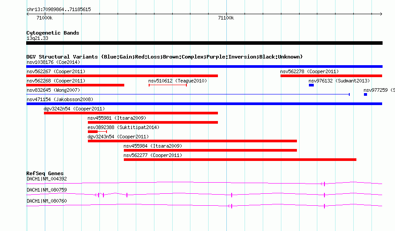Screen dimensions: 395x231
Task: Open the nsv977259 variant label
Action: click(379, 90)
